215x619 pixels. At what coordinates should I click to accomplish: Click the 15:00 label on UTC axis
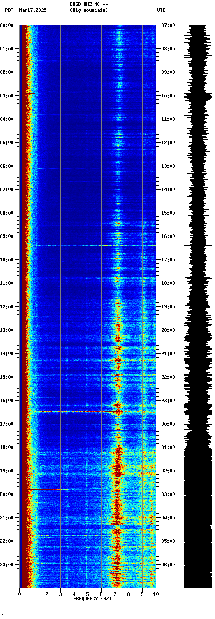coord(168,213)
